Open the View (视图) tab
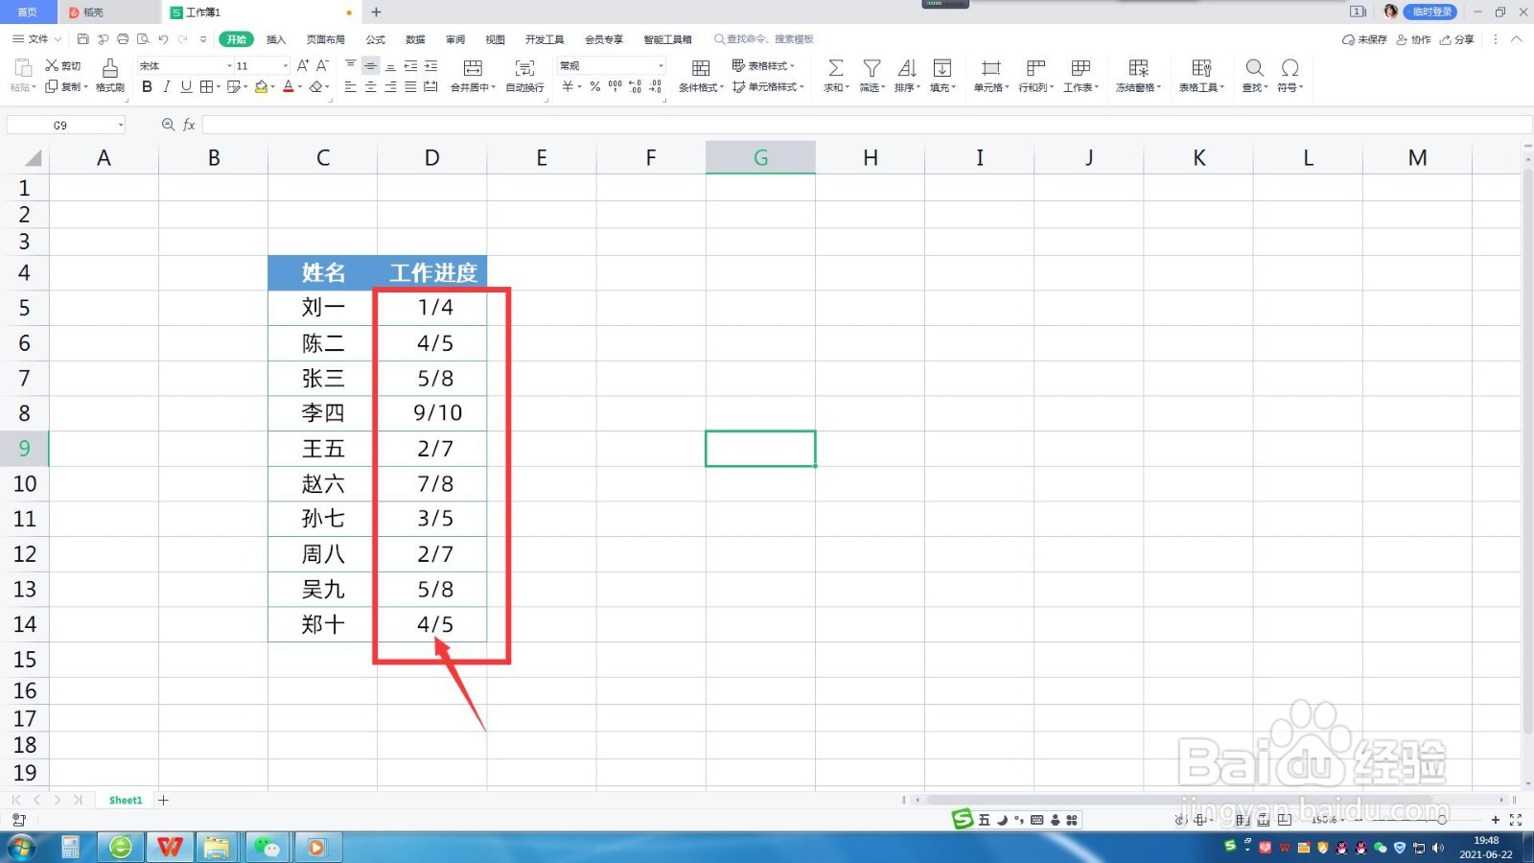The image size is (1534, 863). coord(495,39)
